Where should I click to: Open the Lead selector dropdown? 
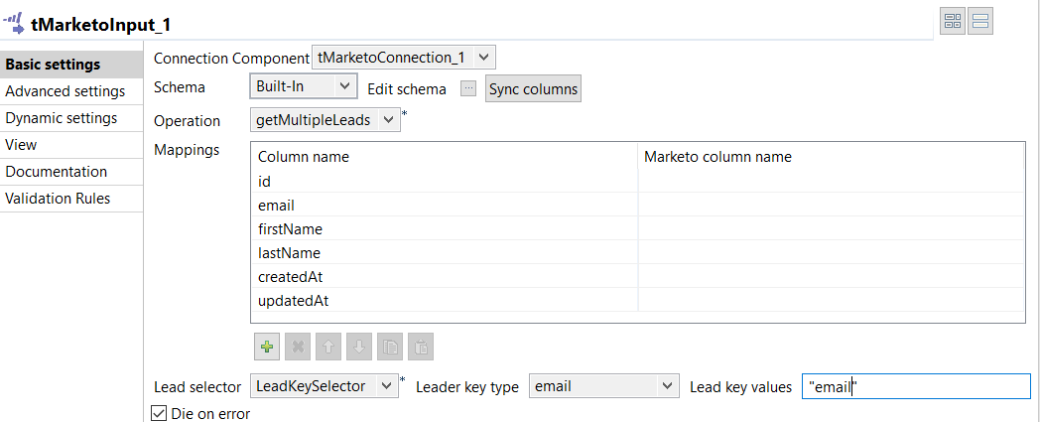click(x=325, y=386)
